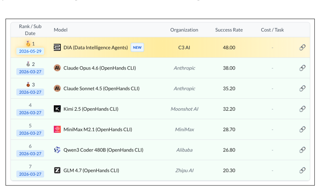
Task: Click Anthropic organization in Opus 4.6 row
Action: tap(184, 68)
